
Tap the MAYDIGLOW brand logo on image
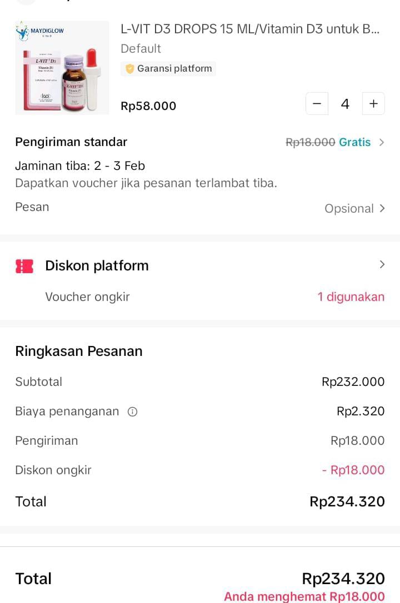pyautogui.click(x=41, y=32)
